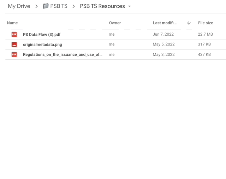The image size is (226, 179).
Task: Select the Regulations_on_the_issuance_and_use_of file
Action: 63,54
